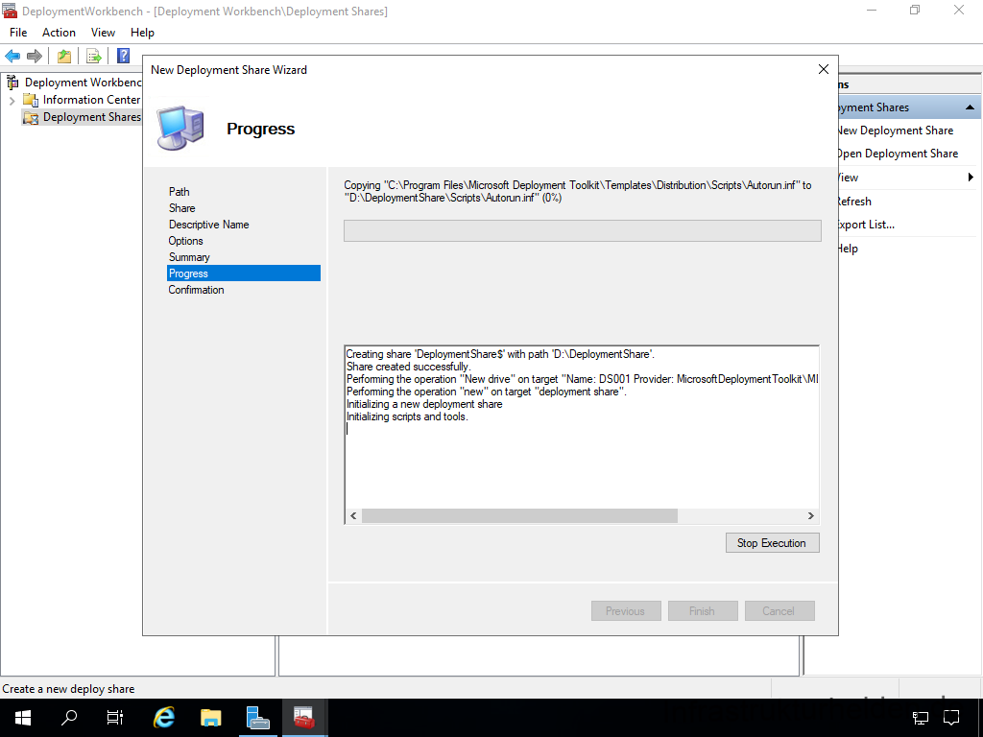Click the DeploymentWorkbench title bar toolbox icon
The width and height of the screenshot is (983, 737).
[10, 11]
